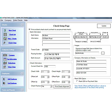Click the 123 Bank Road information field

click(56, 39)
